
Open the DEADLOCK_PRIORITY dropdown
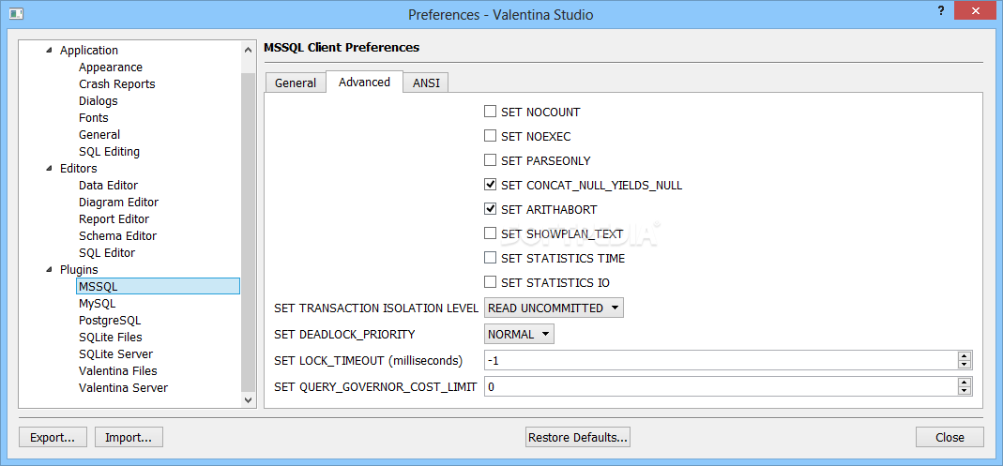click(x=520, y=334)
